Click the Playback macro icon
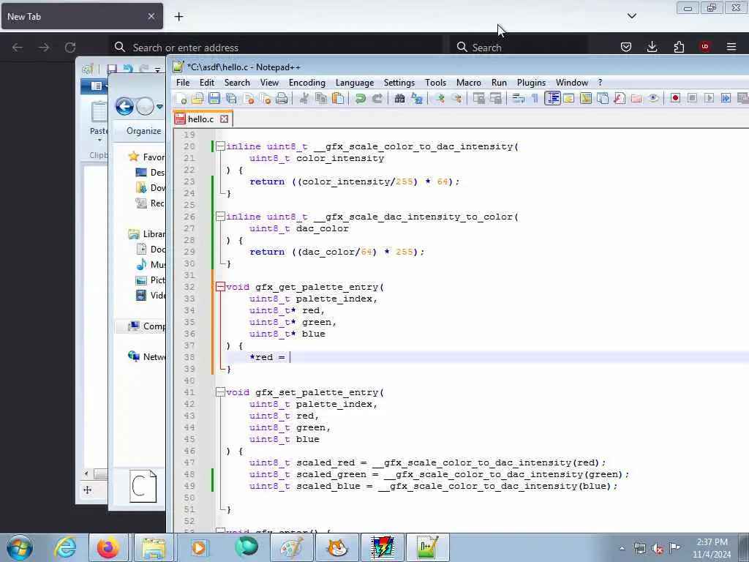 click(709, 99)
